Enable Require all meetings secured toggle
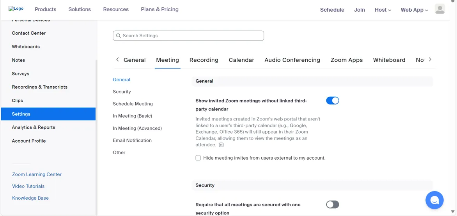This screenshot has height=216, width=457. tap(332, 204)
